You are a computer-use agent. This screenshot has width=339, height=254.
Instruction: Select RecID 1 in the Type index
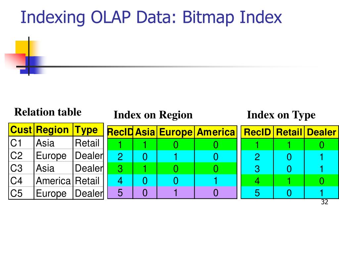pyautogui.click(x=257, y=145)
